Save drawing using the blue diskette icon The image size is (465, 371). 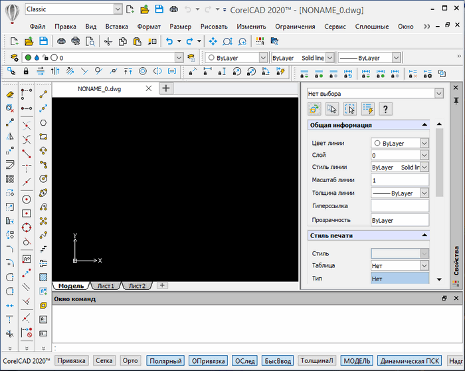[43, 41]
